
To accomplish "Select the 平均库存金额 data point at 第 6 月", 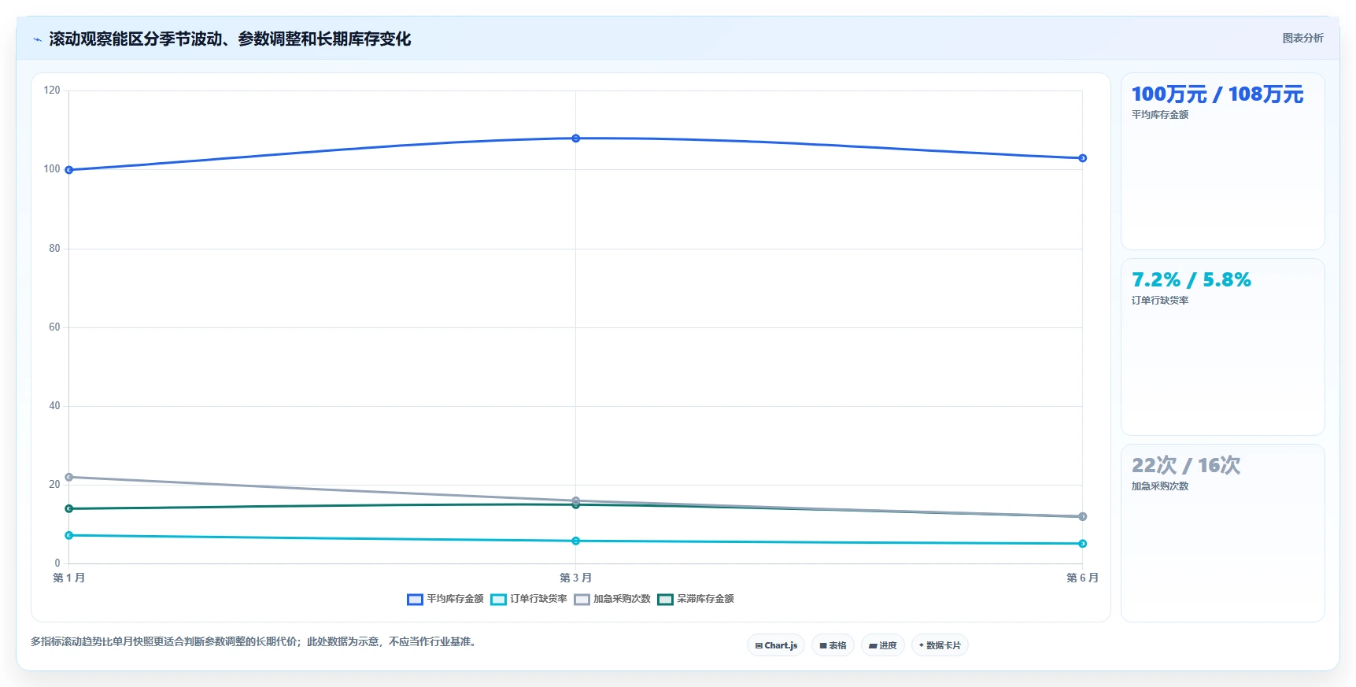I will [x=1083, y=158].
